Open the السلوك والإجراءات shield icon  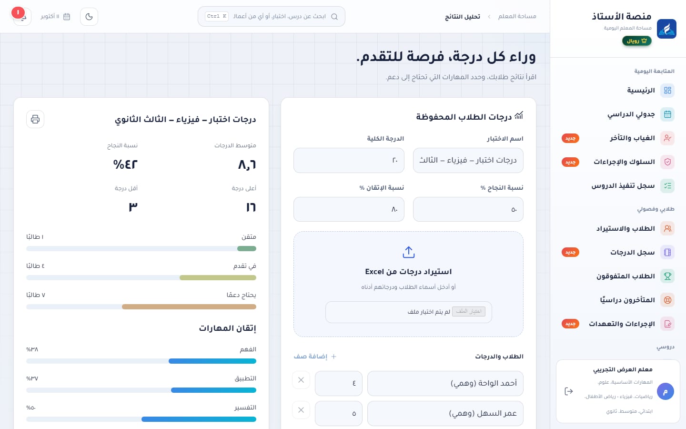pyautogui.click(x=667, y=162)
